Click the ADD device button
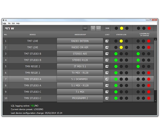160x135 pixels. click(x=93, y=28)
